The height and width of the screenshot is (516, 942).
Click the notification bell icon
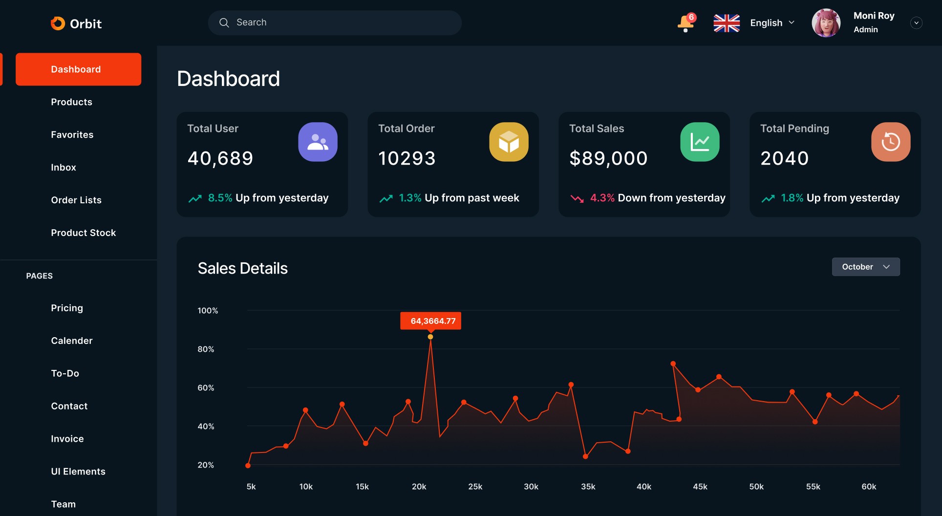(x=685, y=23)
